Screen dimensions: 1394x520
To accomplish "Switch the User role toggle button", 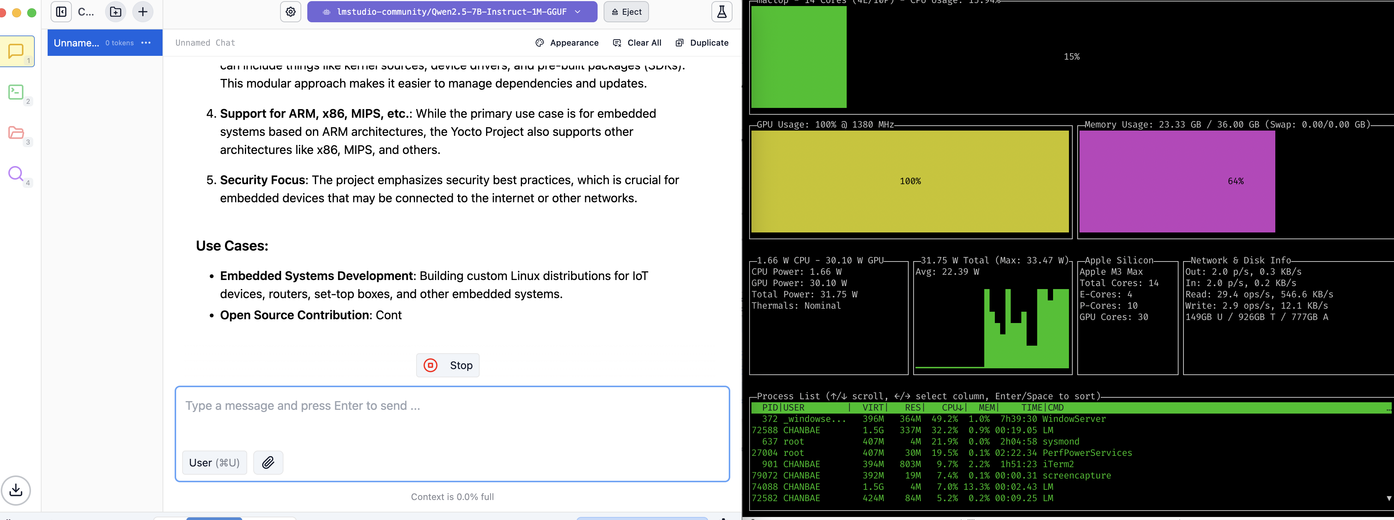I will coord(214,463).
